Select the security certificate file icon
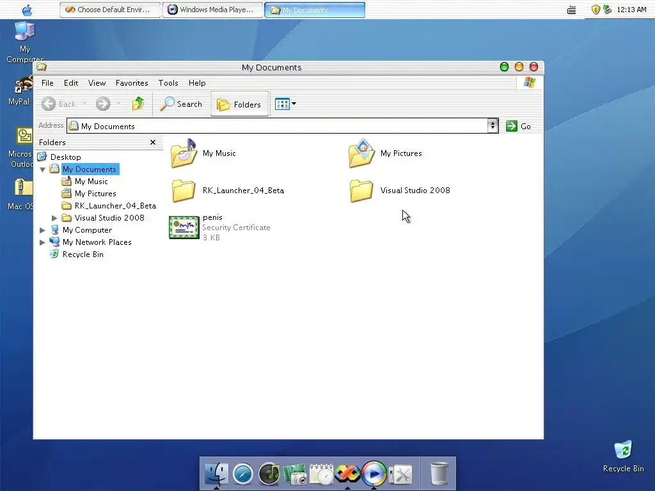Viewport: 655px width, 491px height. tap(184, 228)
